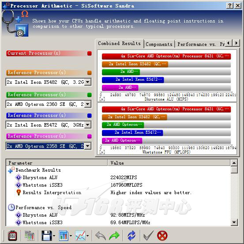
Task: Click the Dhrystone ALU benchmark result icon
Action: [x=19, y=177]
